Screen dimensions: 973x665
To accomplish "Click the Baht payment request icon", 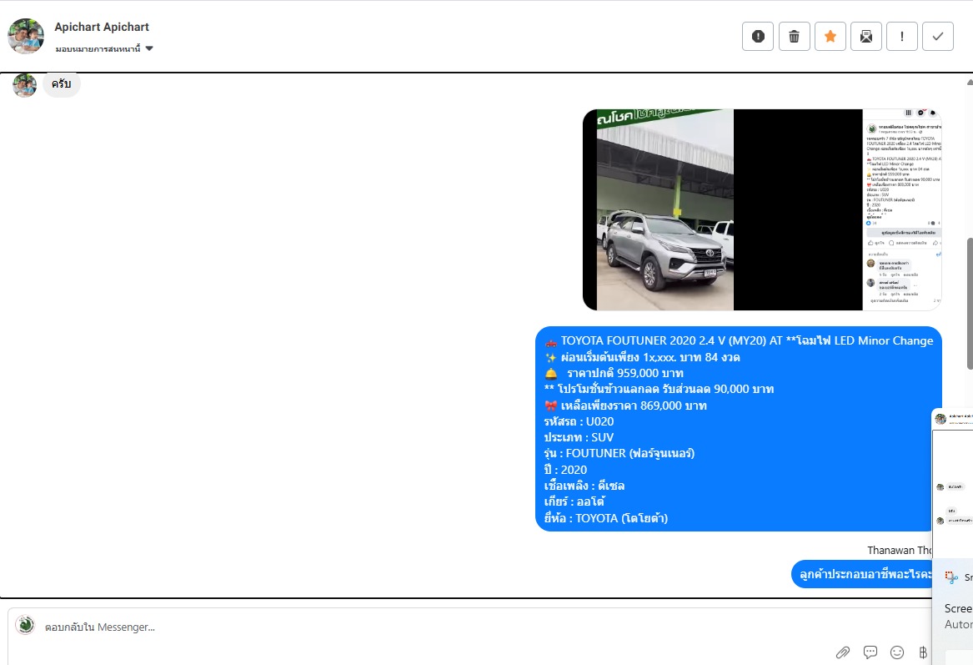I will (x=923, y=652).
